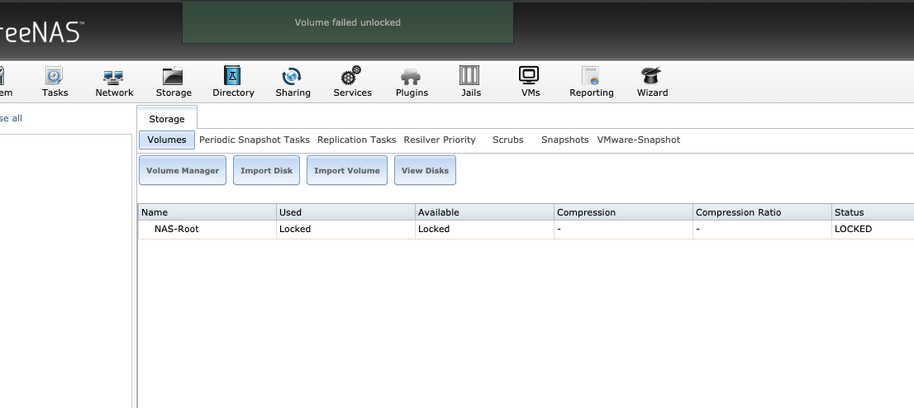
Task: Switch to the Volumes subtab
Action: coord(167,140)
